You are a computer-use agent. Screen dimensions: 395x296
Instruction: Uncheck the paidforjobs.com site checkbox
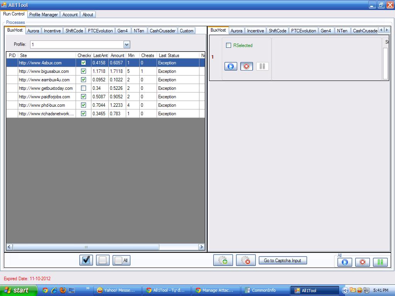(83, 97)
